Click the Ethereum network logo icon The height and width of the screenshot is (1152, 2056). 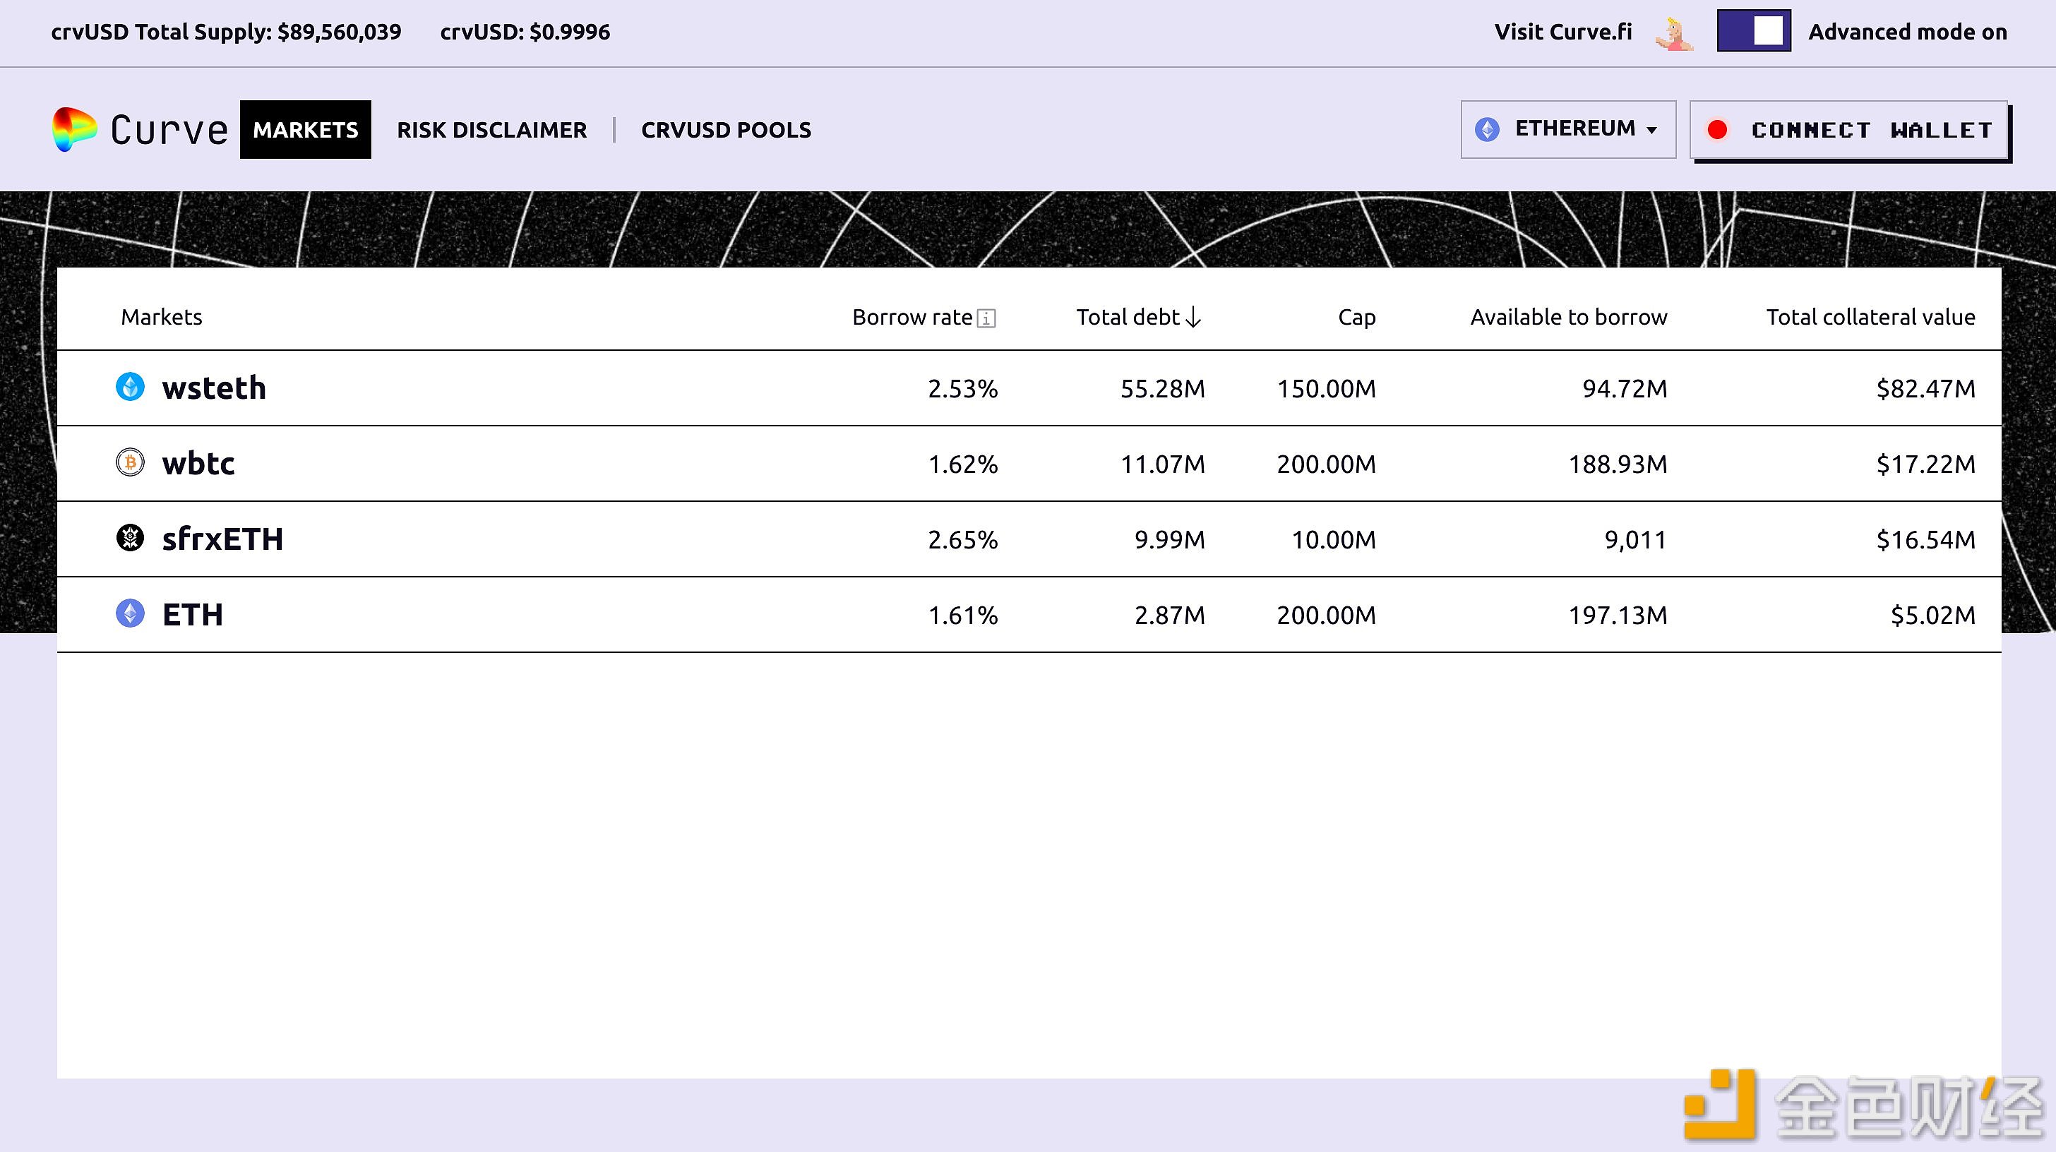tap(1487, 129)
